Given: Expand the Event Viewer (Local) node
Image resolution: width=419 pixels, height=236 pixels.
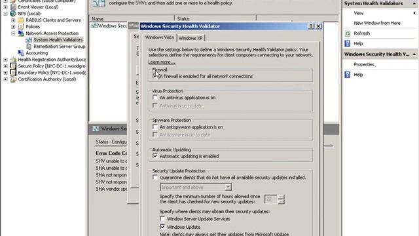Looking at the screenshot, I should 6,7.
